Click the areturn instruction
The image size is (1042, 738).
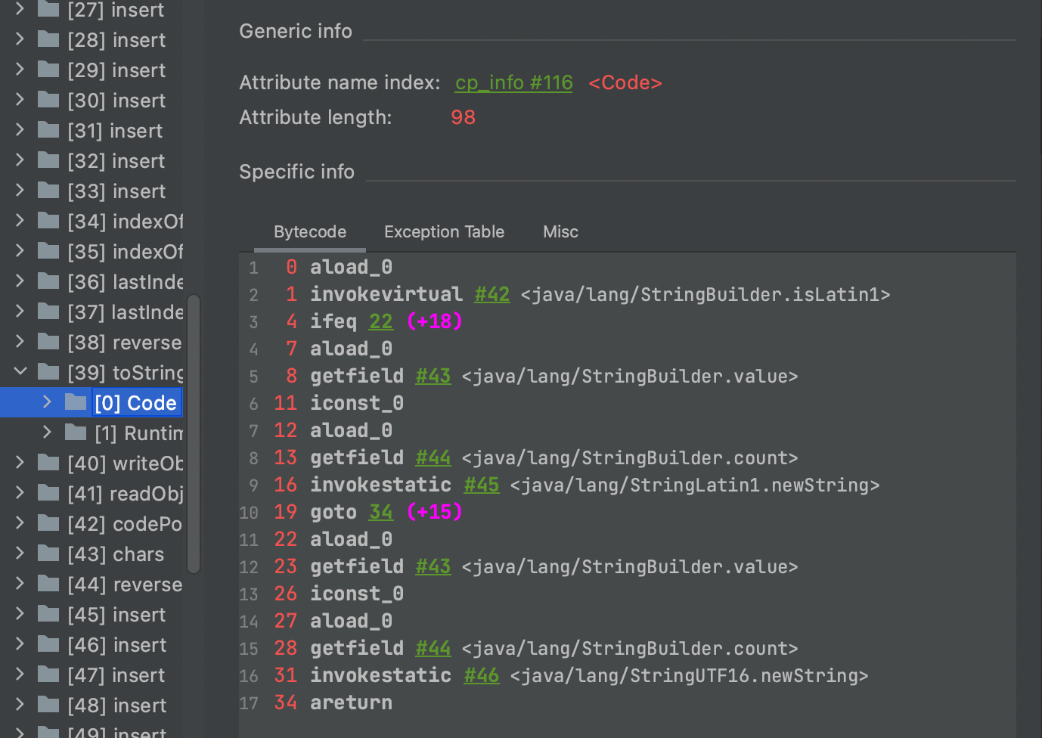[351, 702]
